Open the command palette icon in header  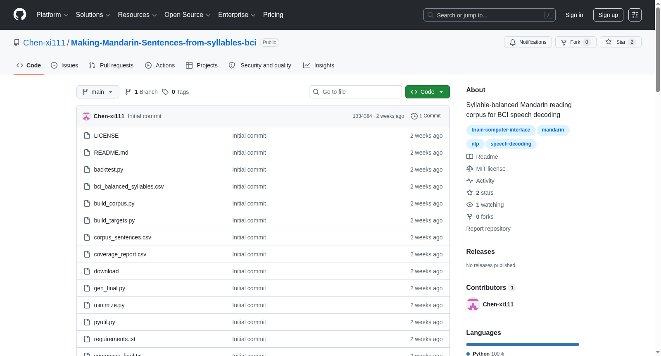coord(635,15)
